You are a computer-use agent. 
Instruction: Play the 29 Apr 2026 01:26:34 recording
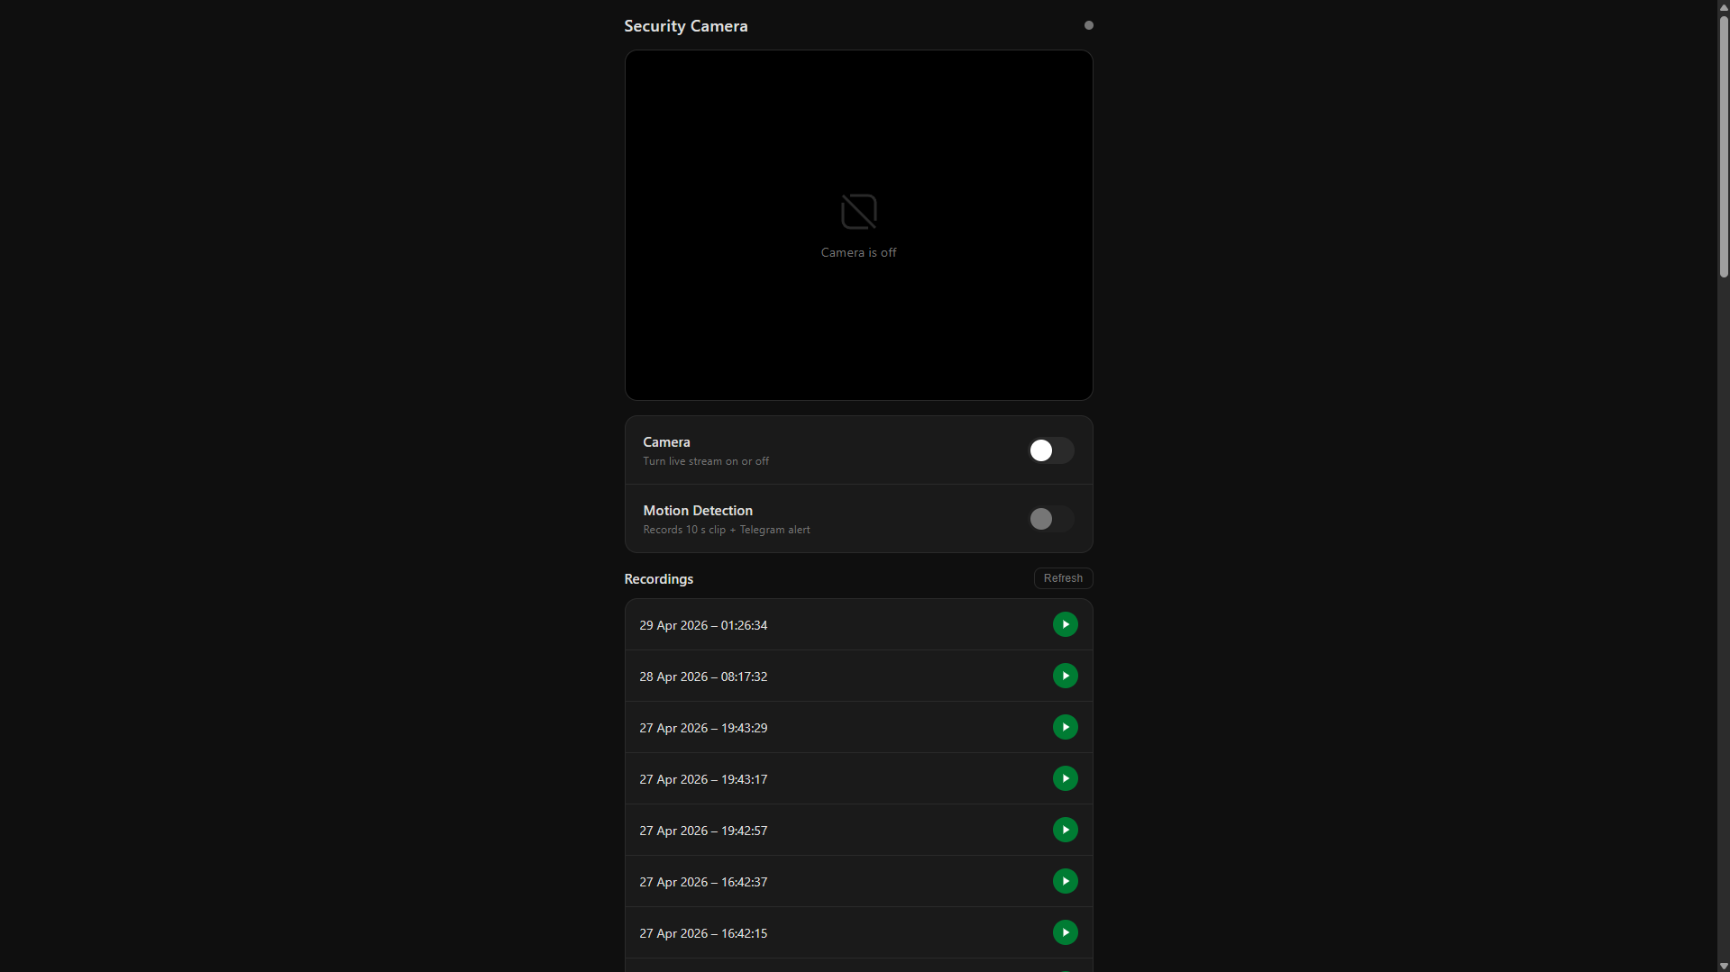(1065, 624)
